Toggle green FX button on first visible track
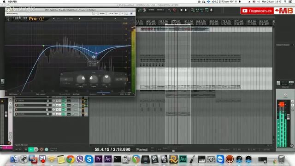 click(64, 101)
